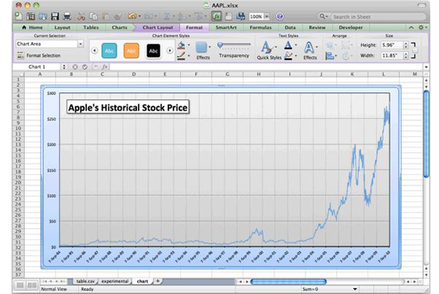Collapse the ribbon with the chevron arrow
The image size is (439, 294).
[411, 27]
